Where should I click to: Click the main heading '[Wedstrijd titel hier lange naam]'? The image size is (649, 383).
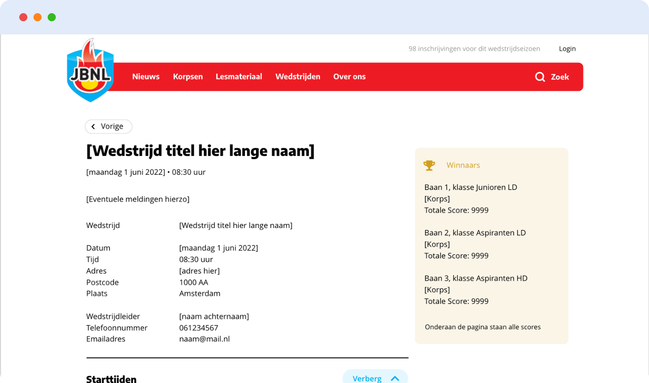pos(200,151)
